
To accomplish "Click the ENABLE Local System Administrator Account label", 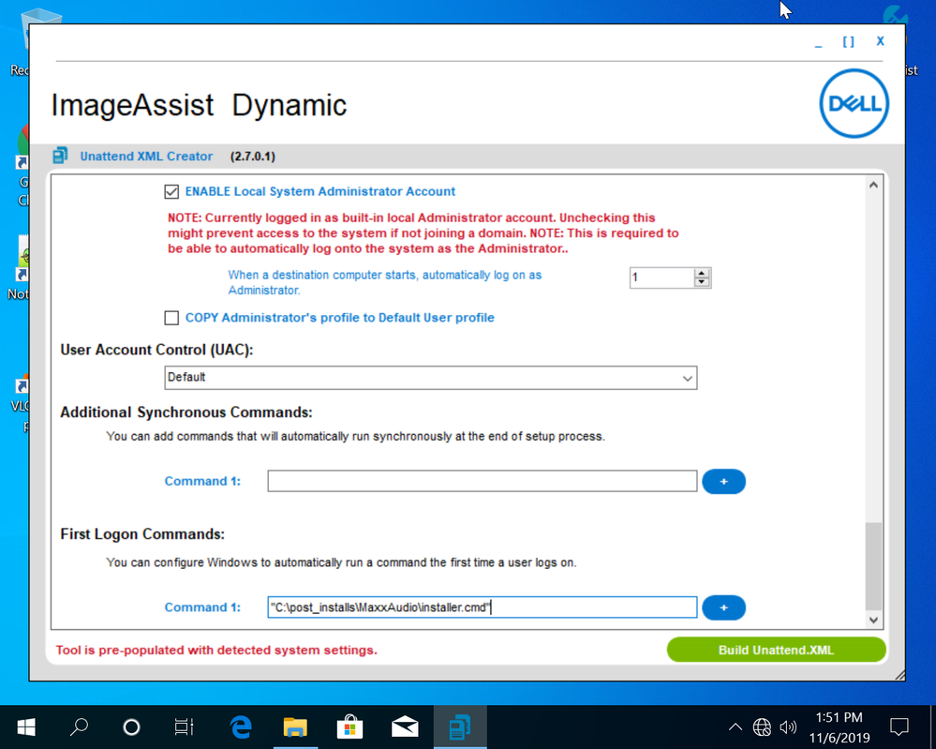I will (x=319, y=192).
